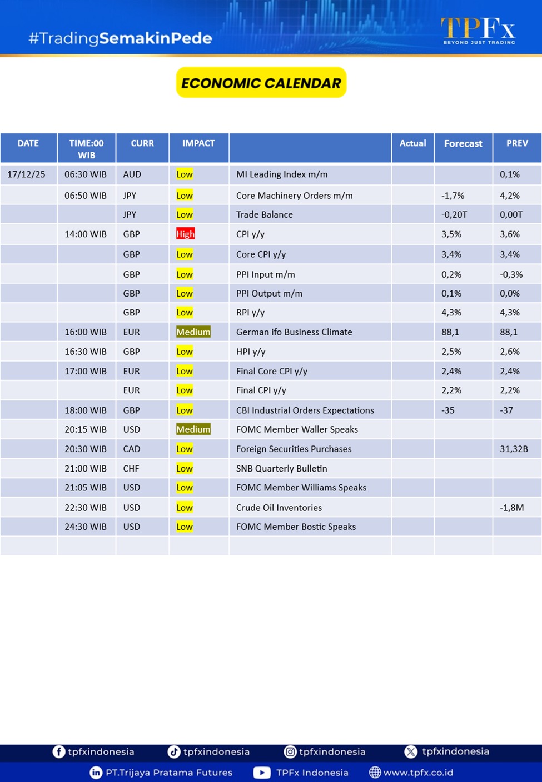Click the PT.Trijaya Pratama Futures text
This screenshot has width=542, height=782.
(169, 772)
